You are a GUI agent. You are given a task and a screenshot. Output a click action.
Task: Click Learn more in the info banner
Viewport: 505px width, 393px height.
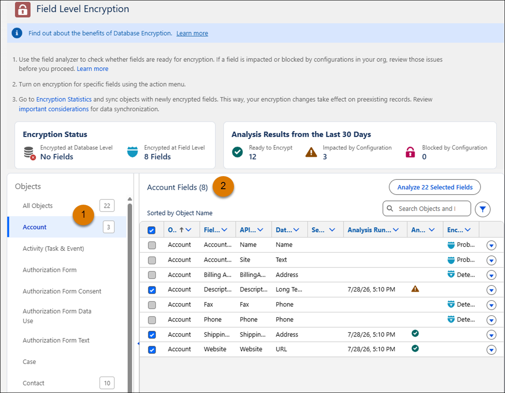[192, 33]
